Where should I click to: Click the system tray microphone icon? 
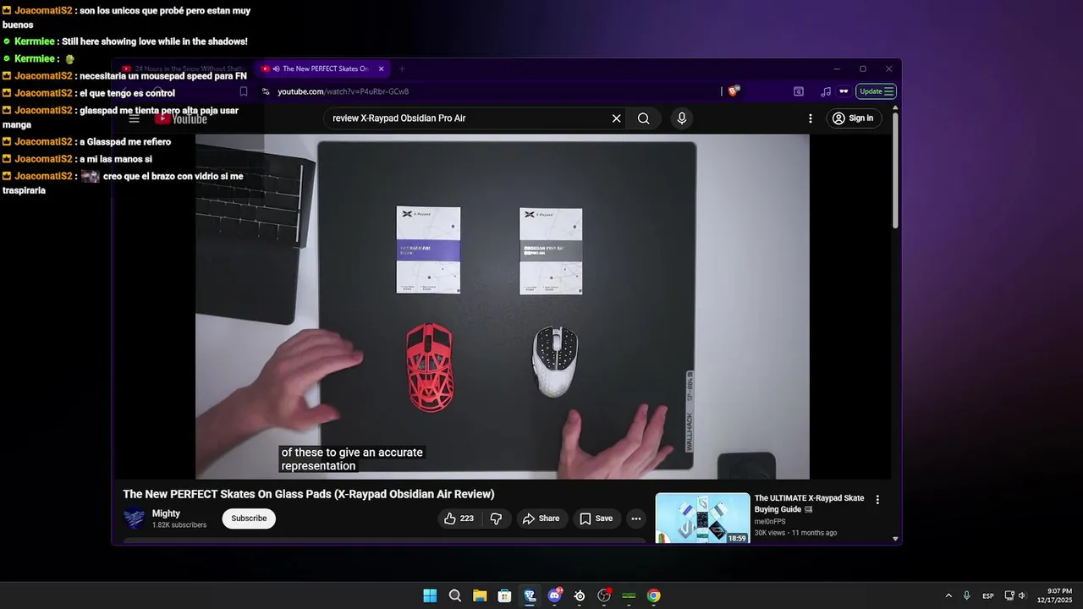coord(967,595)
